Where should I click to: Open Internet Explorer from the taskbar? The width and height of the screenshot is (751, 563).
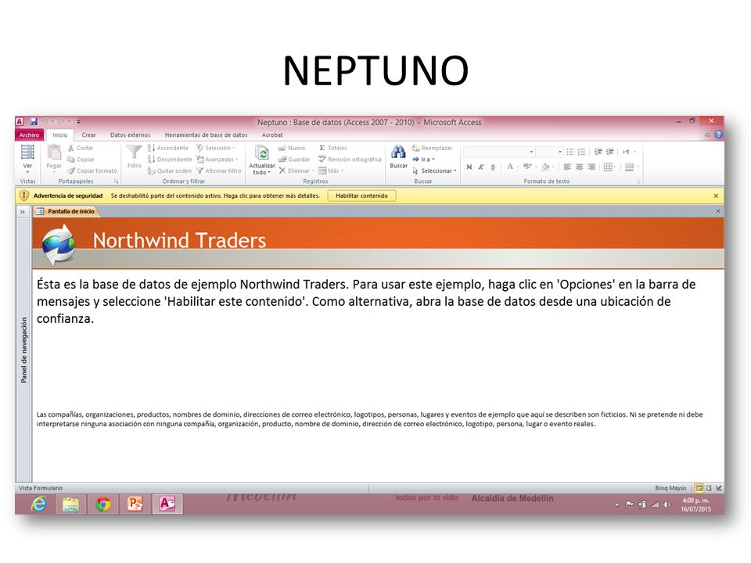[39, 504]
